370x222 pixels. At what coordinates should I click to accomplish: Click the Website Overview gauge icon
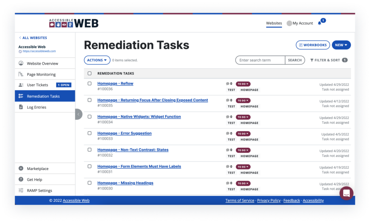(x=21, y=63)
